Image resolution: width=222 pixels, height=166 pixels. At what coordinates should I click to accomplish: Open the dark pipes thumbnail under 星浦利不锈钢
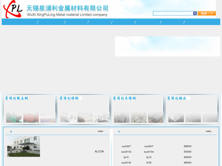pos(156,117)
